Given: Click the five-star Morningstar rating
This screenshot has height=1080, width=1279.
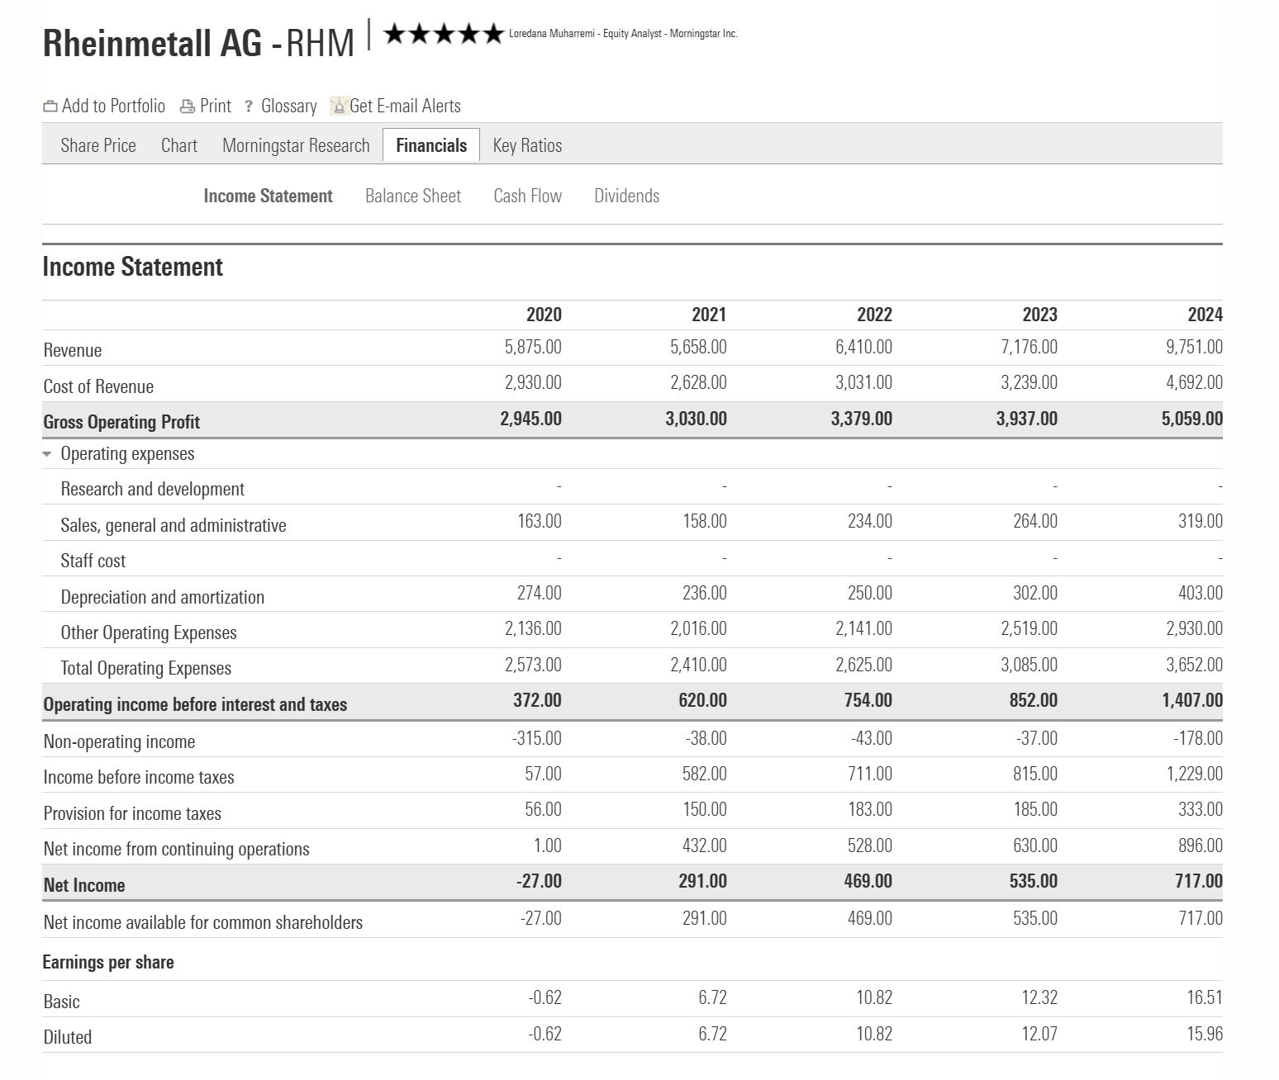Looking at the screenshot, I should (x=444, y=34).
